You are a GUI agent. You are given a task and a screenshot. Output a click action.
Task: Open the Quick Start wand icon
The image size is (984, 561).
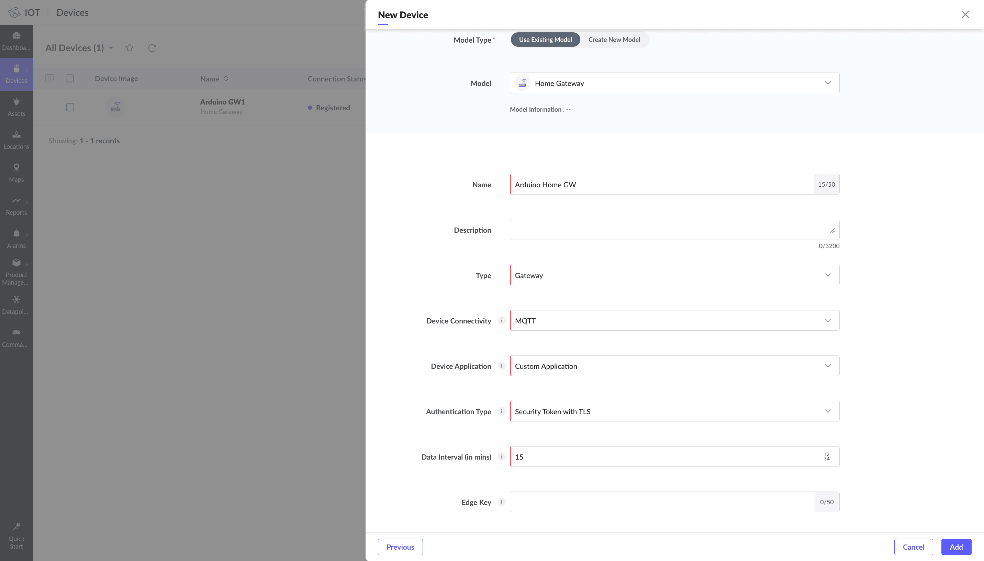click(16, 526)
